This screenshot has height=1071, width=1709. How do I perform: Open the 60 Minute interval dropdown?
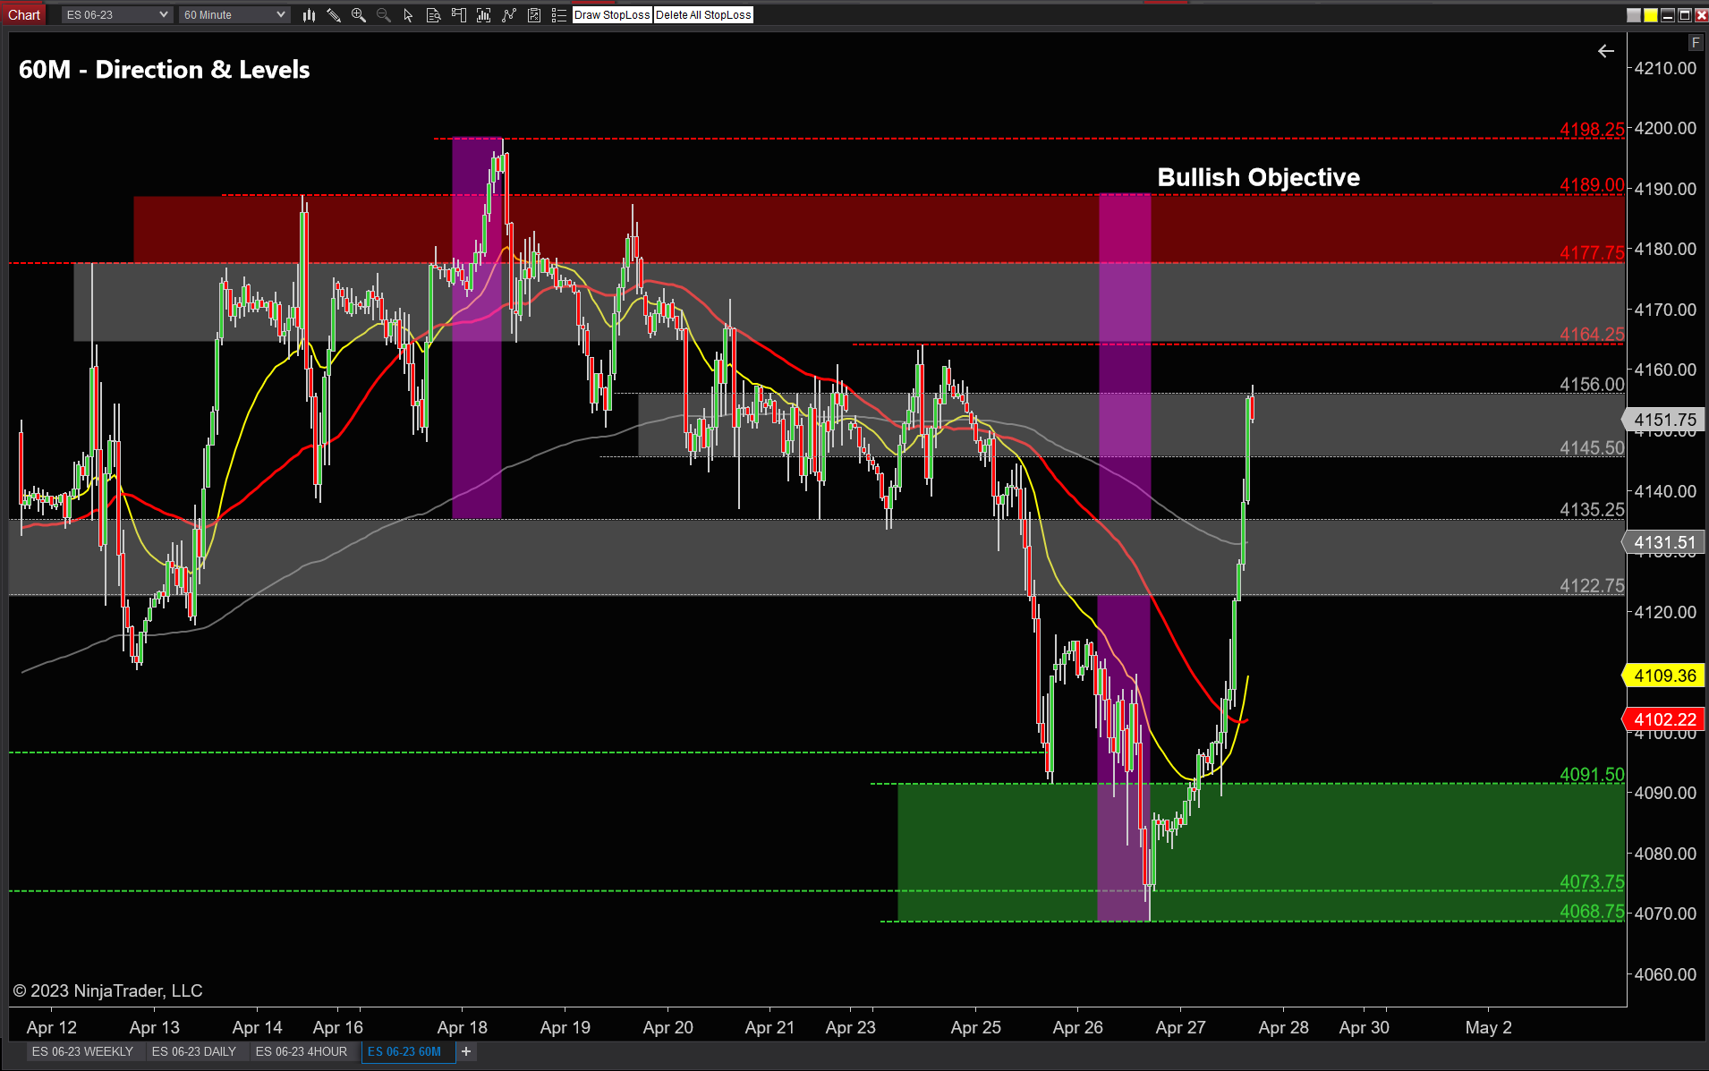point(234,15)
